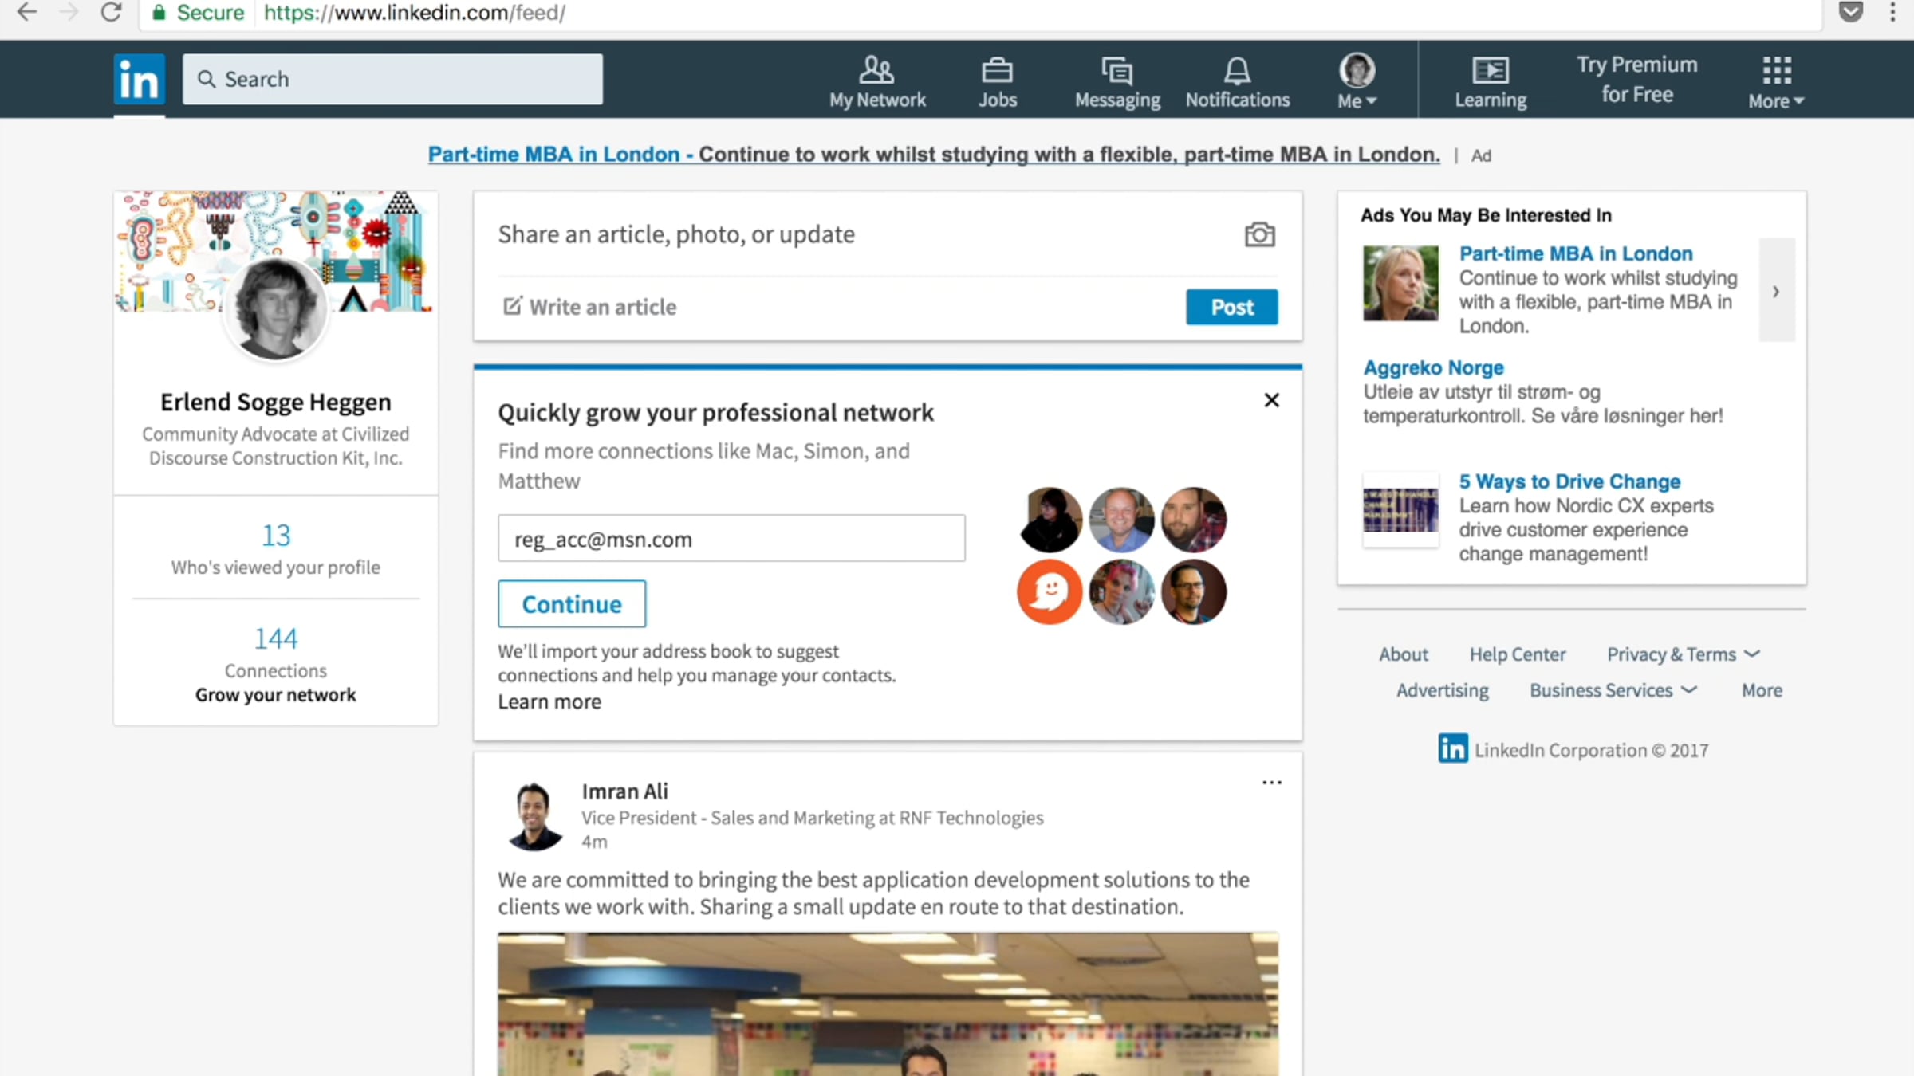The image size is (1914, 1076).
Task: Open the Help Center link
Action: pyautogui.click(x=1518, y=654)
